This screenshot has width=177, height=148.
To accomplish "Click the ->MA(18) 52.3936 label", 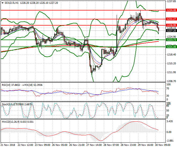I will 32,85.
